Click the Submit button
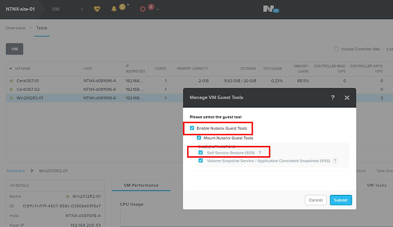This screenshot has height=227, width=393. coord(341,200)
